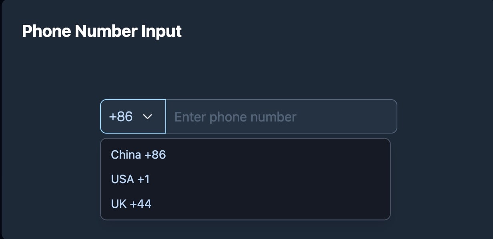
Task: Choose UK +44 as the country code
Action: pos(131,203)
